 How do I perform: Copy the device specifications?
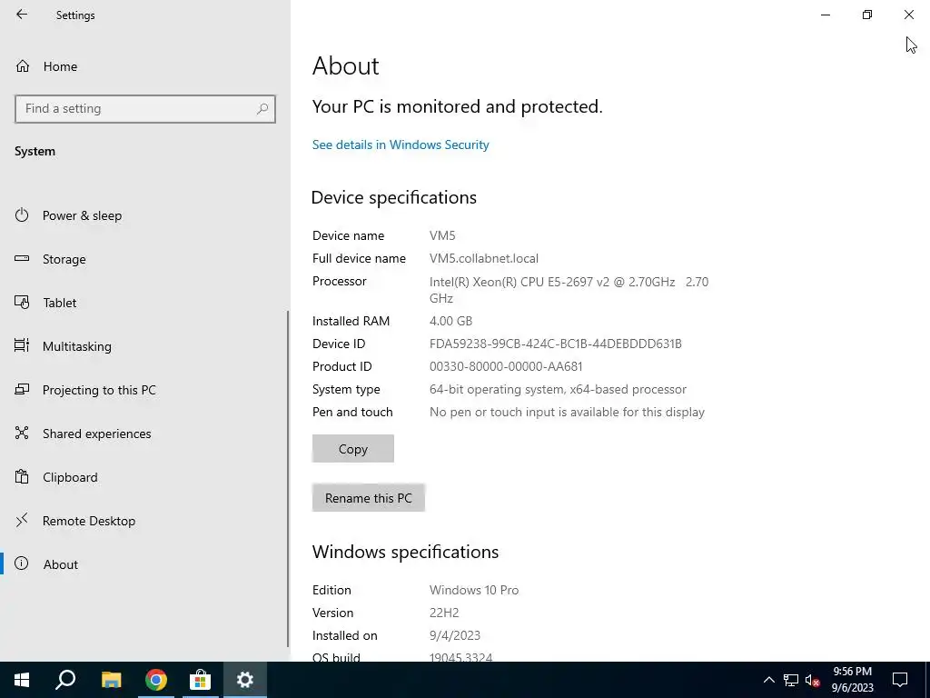point(353,449)
